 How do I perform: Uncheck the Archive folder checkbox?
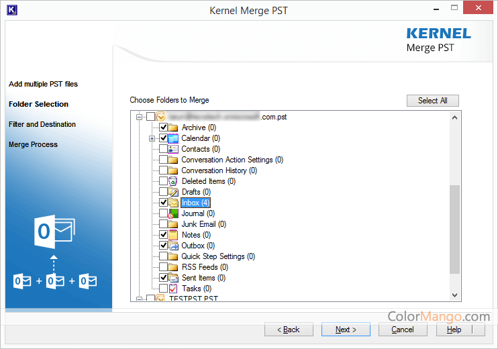(163, 128)
